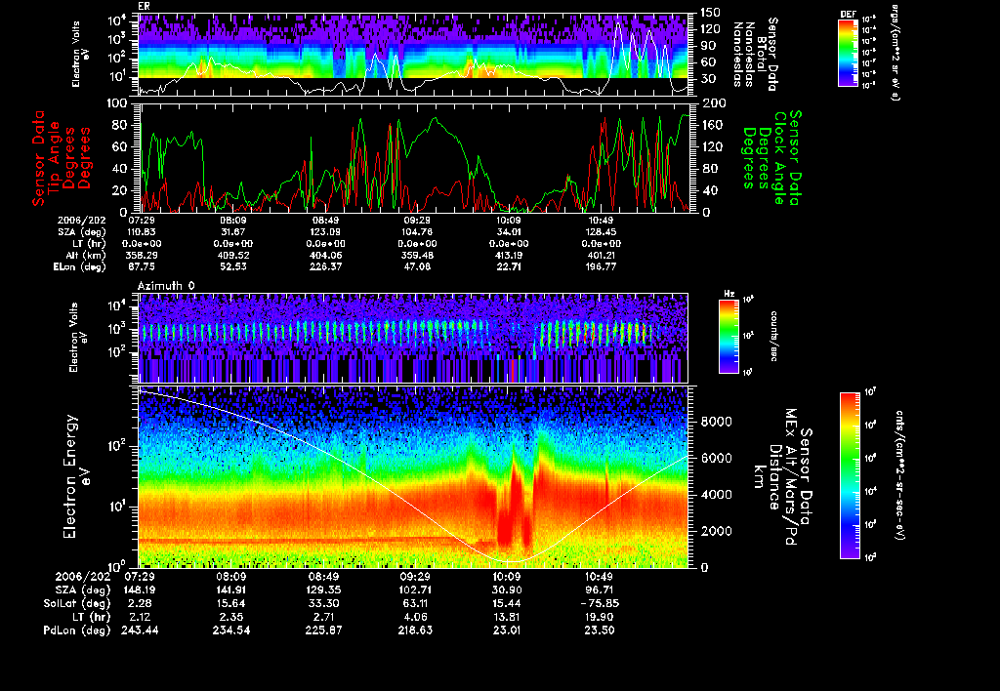Click the SolLat value -75.85
Image resolution: width=1000 pixels, height=691 pixels.
pos(599,603)
